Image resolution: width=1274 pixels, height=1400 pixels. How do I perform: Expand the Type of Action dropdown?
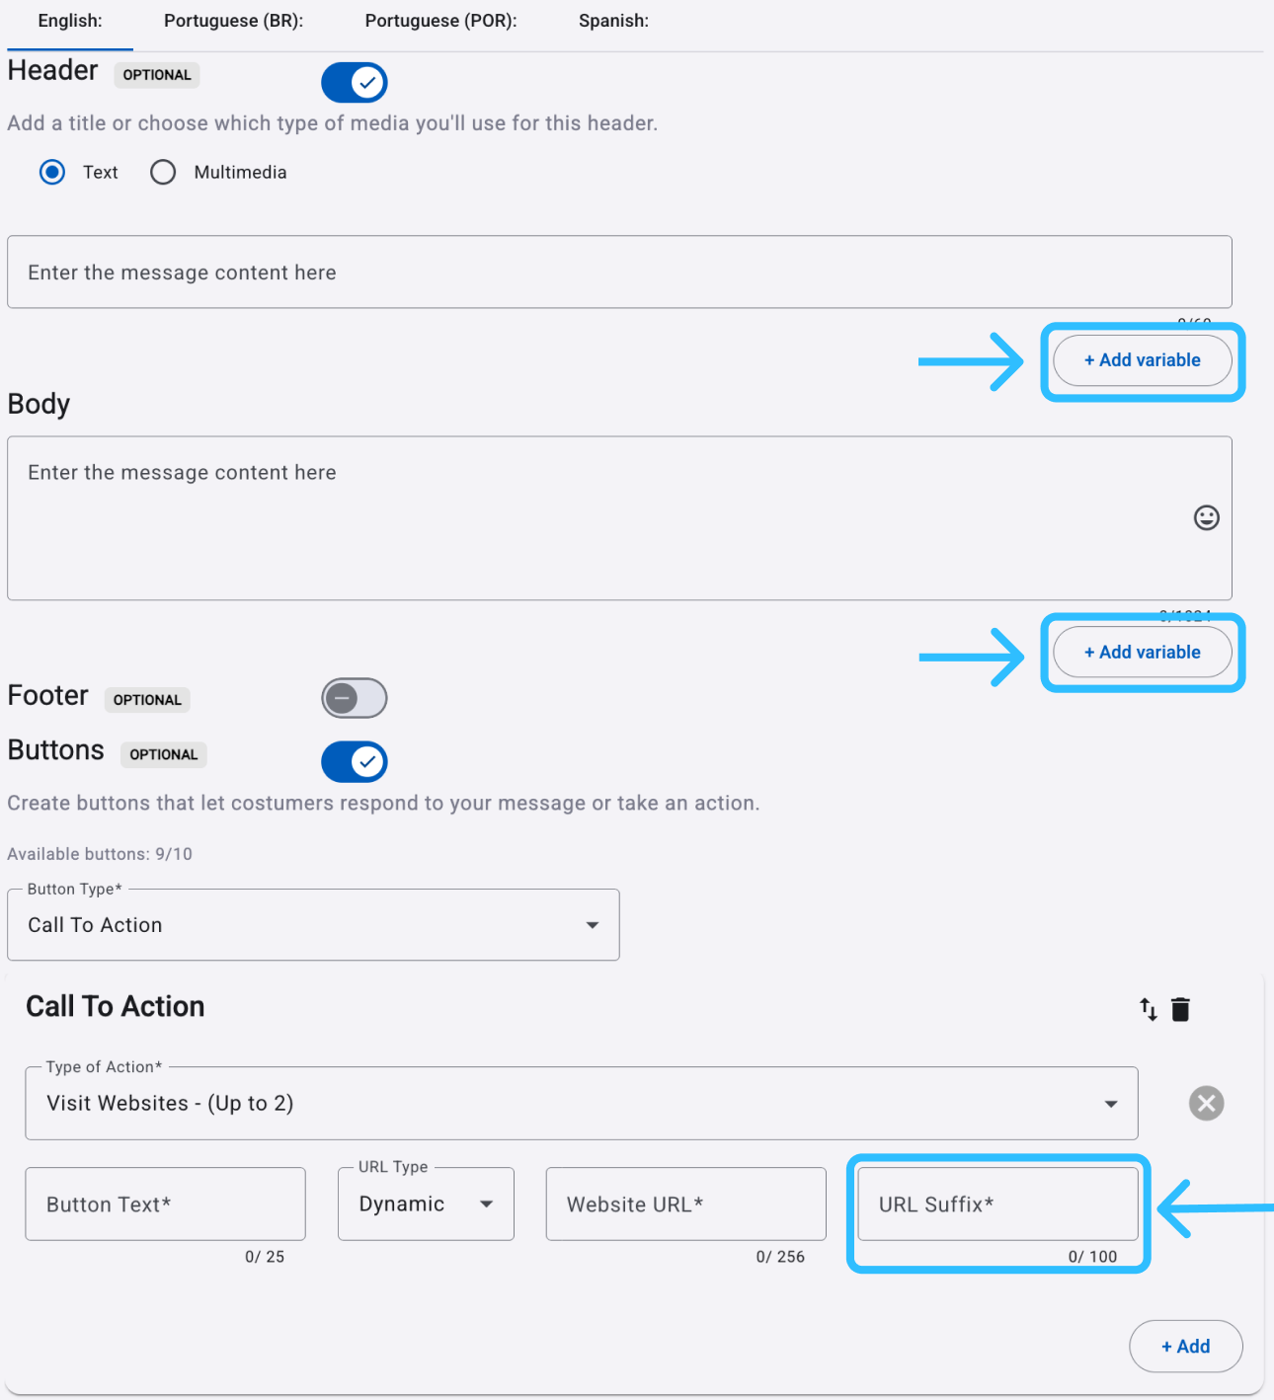582,1103
